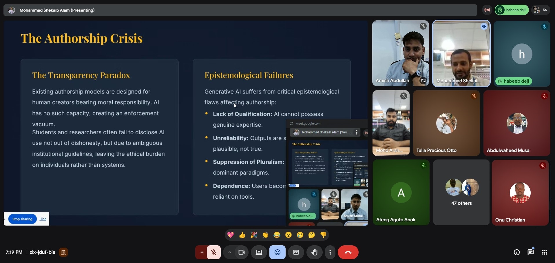Toggle closed captions button
The image size is (555, 263).
(x=296, y=252)
